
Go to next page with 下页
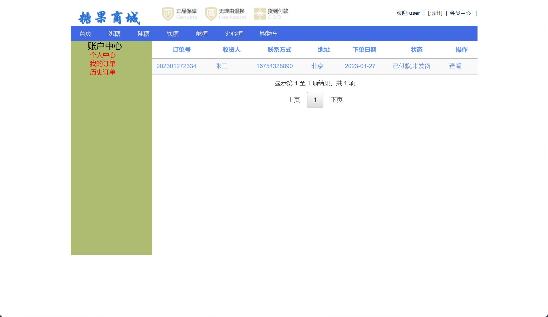(x=337, y=99)
